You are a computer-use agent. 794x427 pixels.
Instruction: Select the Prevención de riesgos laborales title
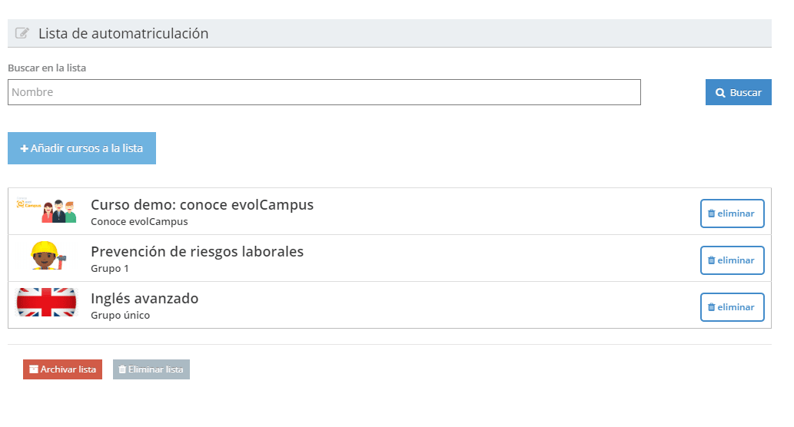tap(197, 252)
